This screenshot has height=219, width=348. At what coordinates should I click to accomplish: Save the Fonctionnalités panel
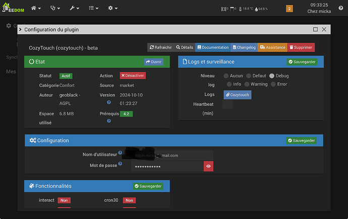(148, 186)
